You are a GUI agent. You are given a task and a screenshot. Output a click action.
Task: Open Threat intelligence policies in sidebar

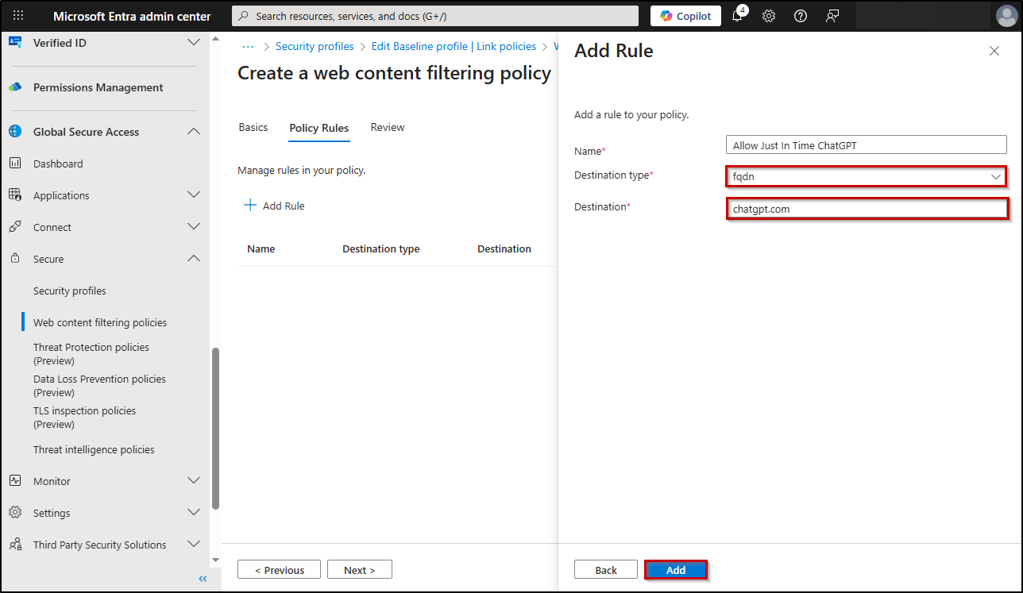click(94, 449)
